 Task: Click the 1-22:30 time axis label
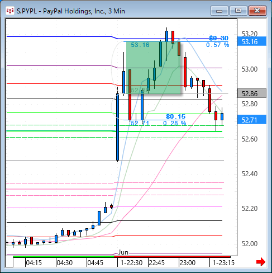131,263
